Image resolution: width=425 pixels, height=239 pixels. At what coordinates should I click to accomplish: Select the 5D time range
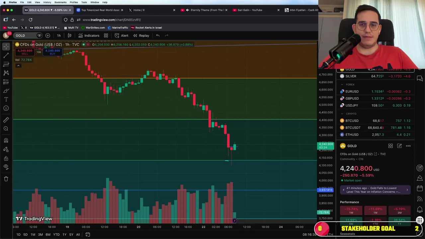(25, 235)
